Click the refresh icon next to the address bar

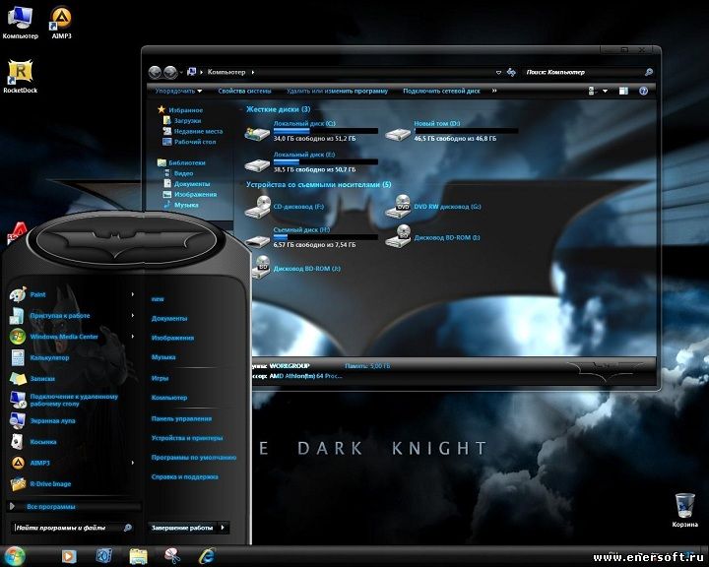(511, 72)
